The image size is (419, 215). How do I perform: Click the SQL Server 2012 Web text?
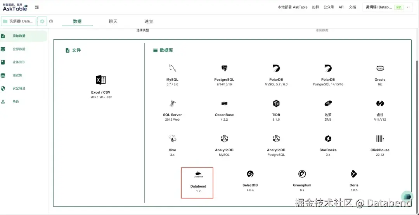(x=172, y=119)
